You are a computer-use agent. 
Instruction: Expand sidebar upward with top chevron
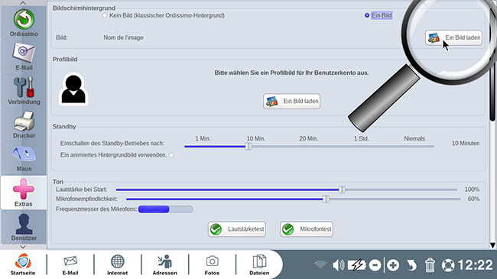point(23,3)
